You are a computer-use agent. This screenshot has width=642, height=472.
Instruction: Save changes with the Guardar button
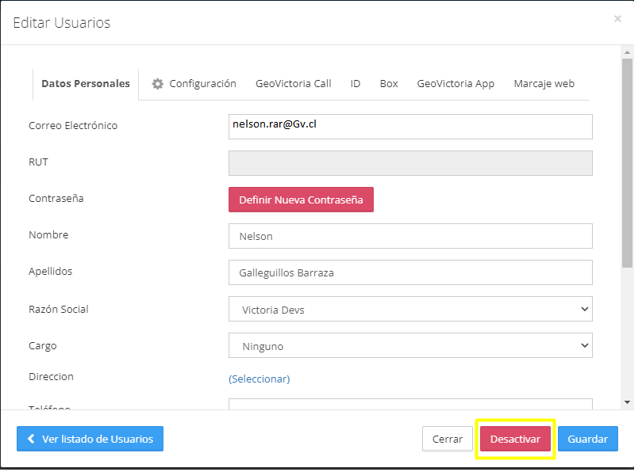587,439
